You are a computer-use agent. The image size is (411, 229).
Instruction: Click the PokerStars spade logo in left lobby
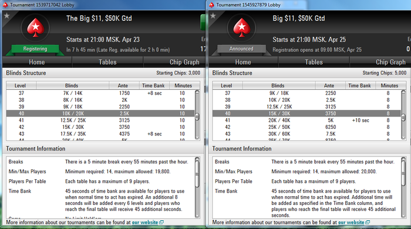[35, 28]
